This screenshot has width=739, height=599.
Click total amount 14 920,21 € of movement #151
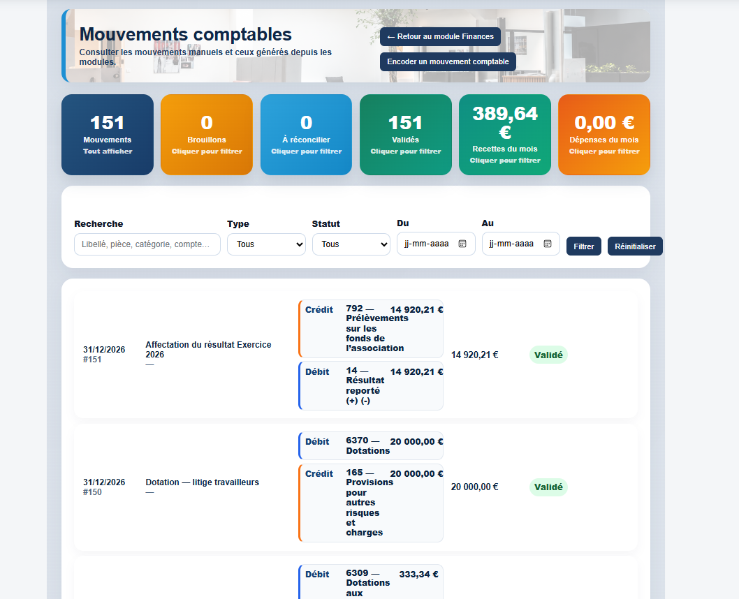point(474,355)
